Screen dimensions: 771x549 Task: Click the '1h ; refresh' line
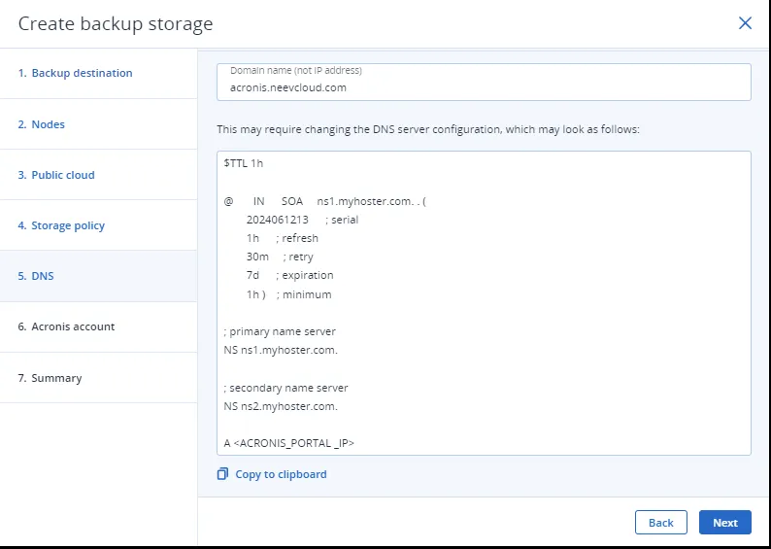283,238
